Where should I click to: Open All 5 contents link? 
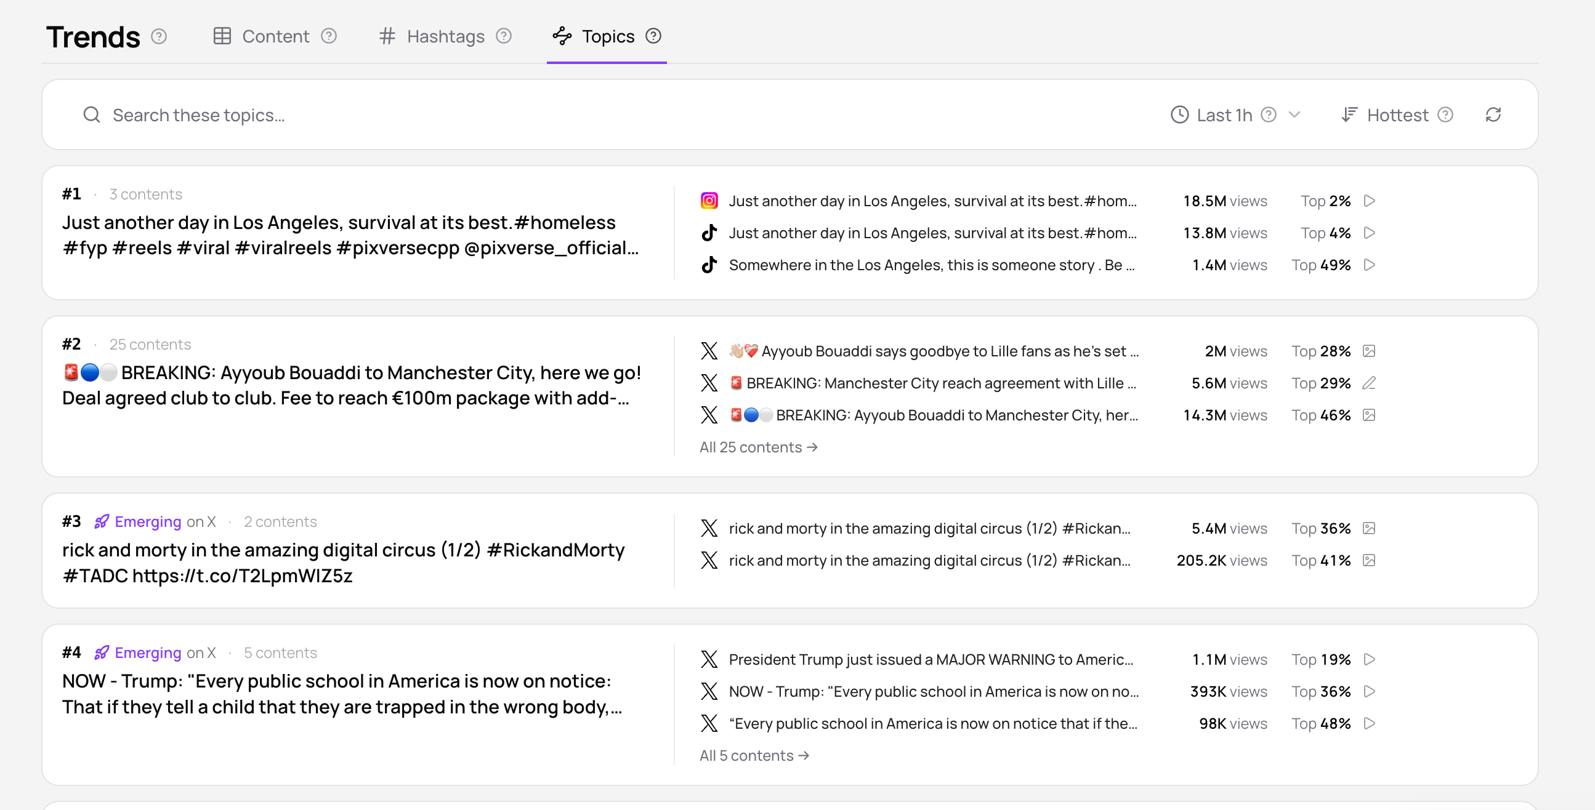point(754,756)
